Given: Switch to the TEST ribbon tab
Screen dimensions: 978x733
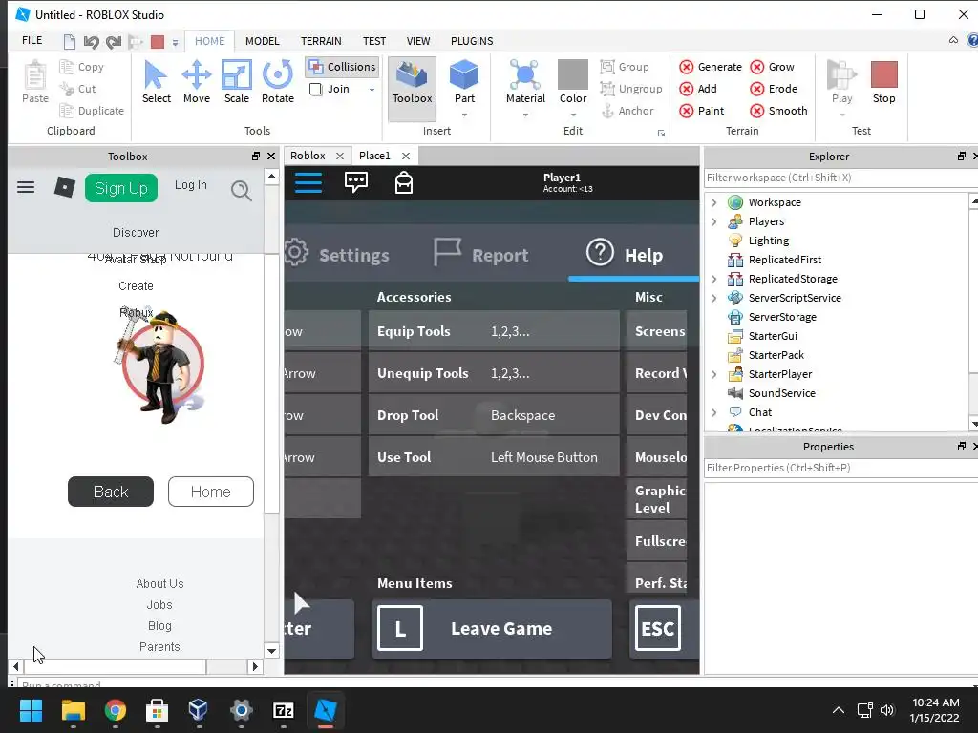Looking at the screenshot, I should coord(374,41).
